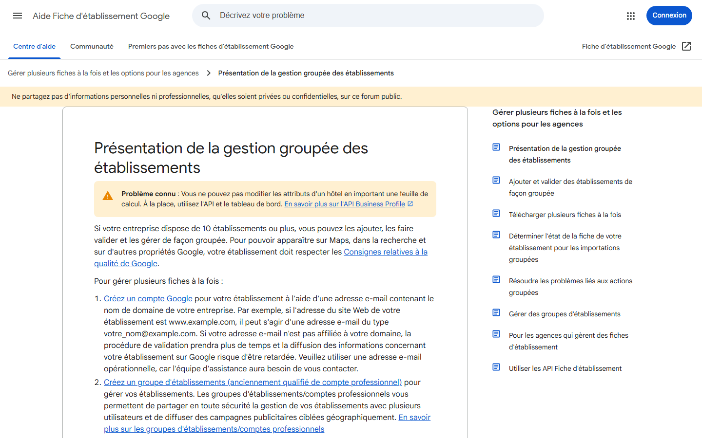
Task: Open sidebar link Déterminer l'état de la fiche
Action: point(565,248)
